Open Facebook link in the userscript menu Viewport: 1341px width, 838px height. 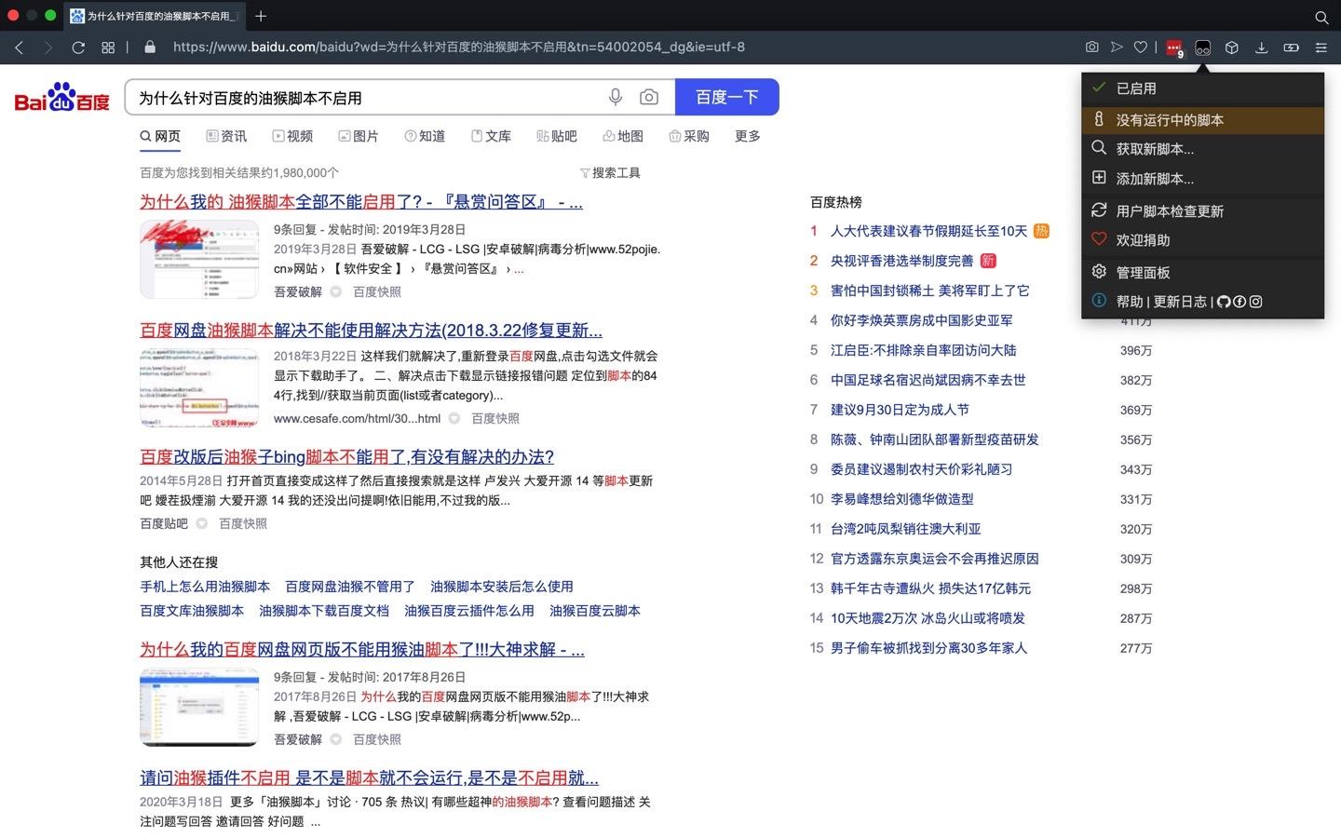[1239, 302]
